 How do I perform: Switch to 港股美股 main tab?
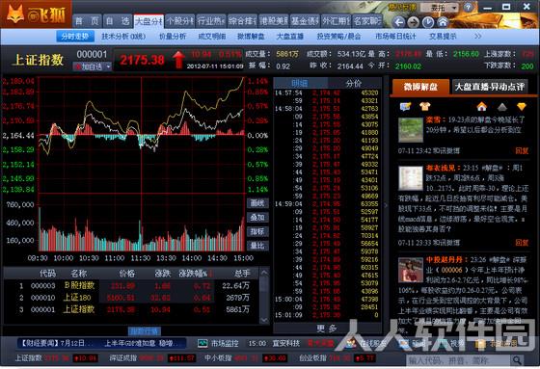[274, 21]
